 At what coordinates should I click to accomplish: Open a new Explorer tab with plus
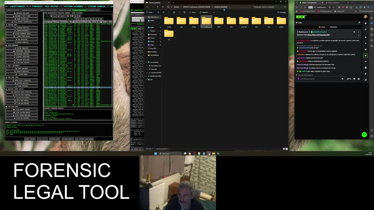[174, 3]
